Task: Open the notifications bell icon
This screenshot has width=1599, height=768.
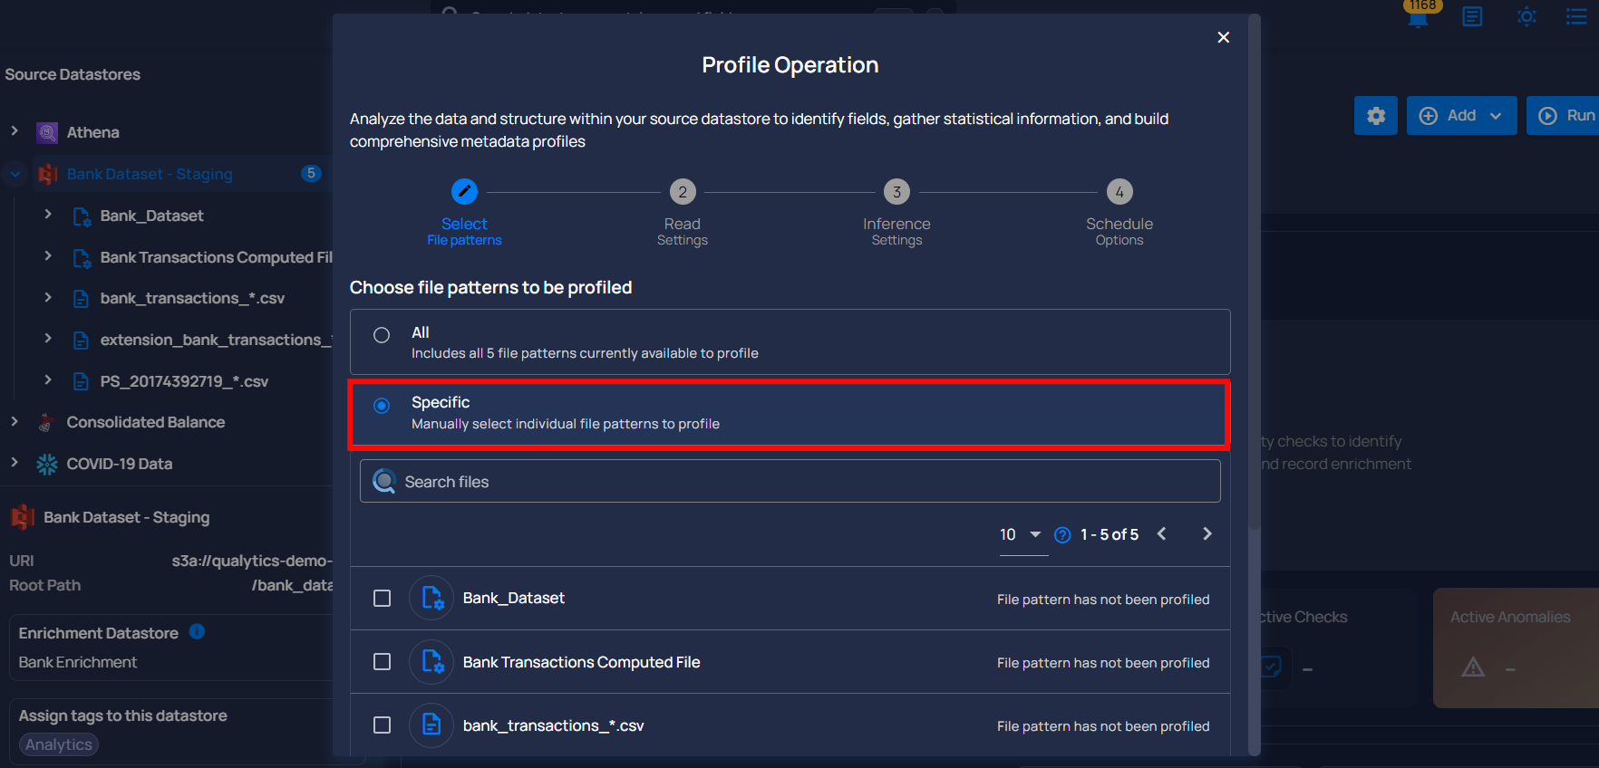Action: tap(1419, 17)
